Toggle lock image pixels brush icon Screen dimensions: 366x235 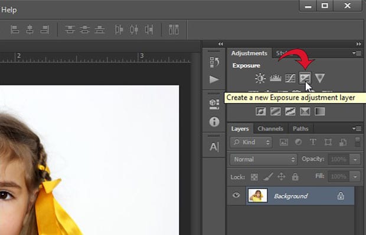(x=268, y=177)
